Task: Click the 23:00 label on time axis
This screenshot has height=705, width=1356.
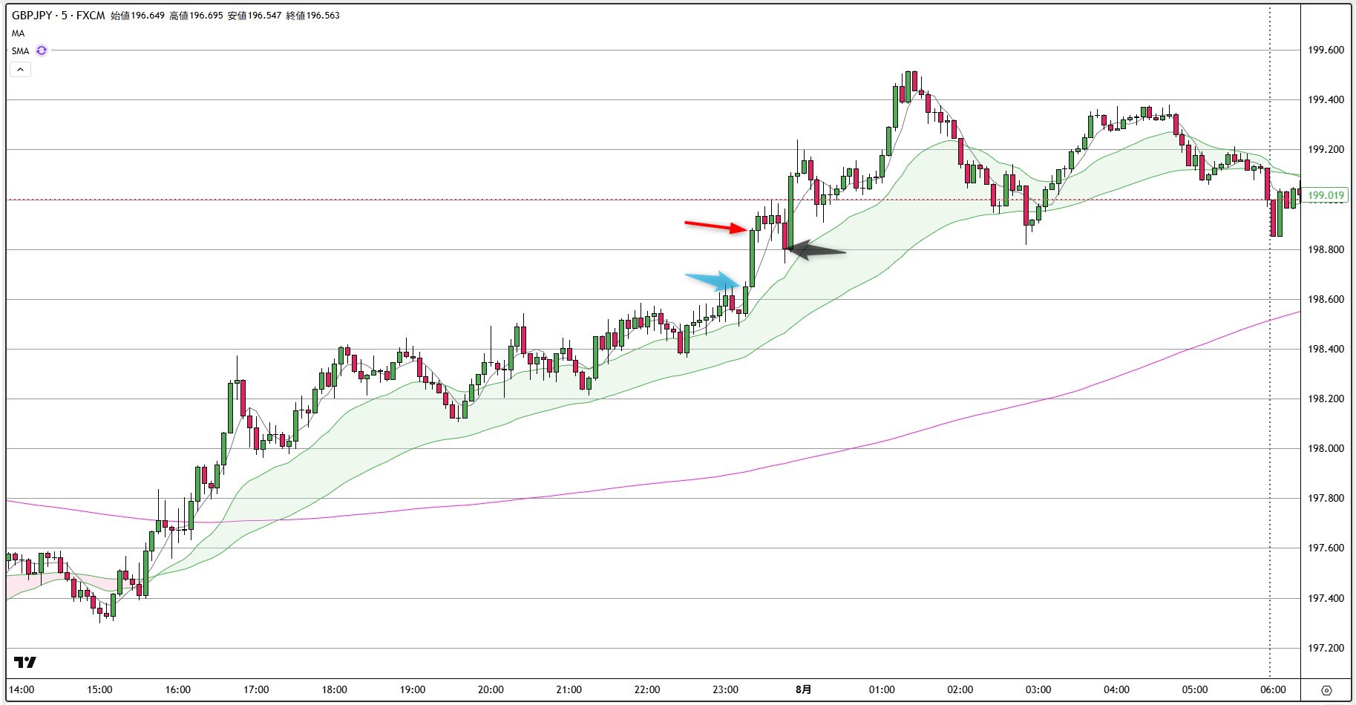Action: click(x=725, y=689)
